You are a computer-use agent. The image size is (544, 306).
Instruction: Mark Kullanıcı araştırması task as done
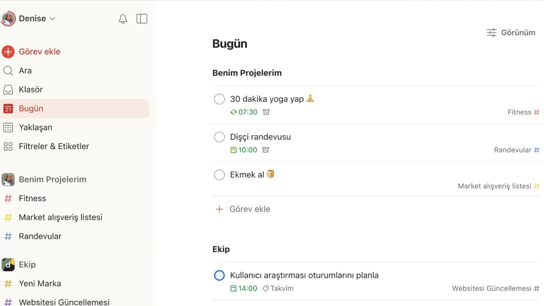coord(219,275)
